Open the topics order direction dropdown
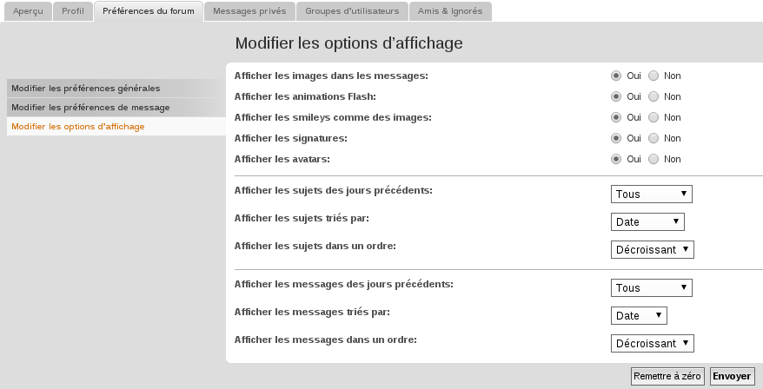Screen dimensions: 763x389 click(x=653, y=249)
